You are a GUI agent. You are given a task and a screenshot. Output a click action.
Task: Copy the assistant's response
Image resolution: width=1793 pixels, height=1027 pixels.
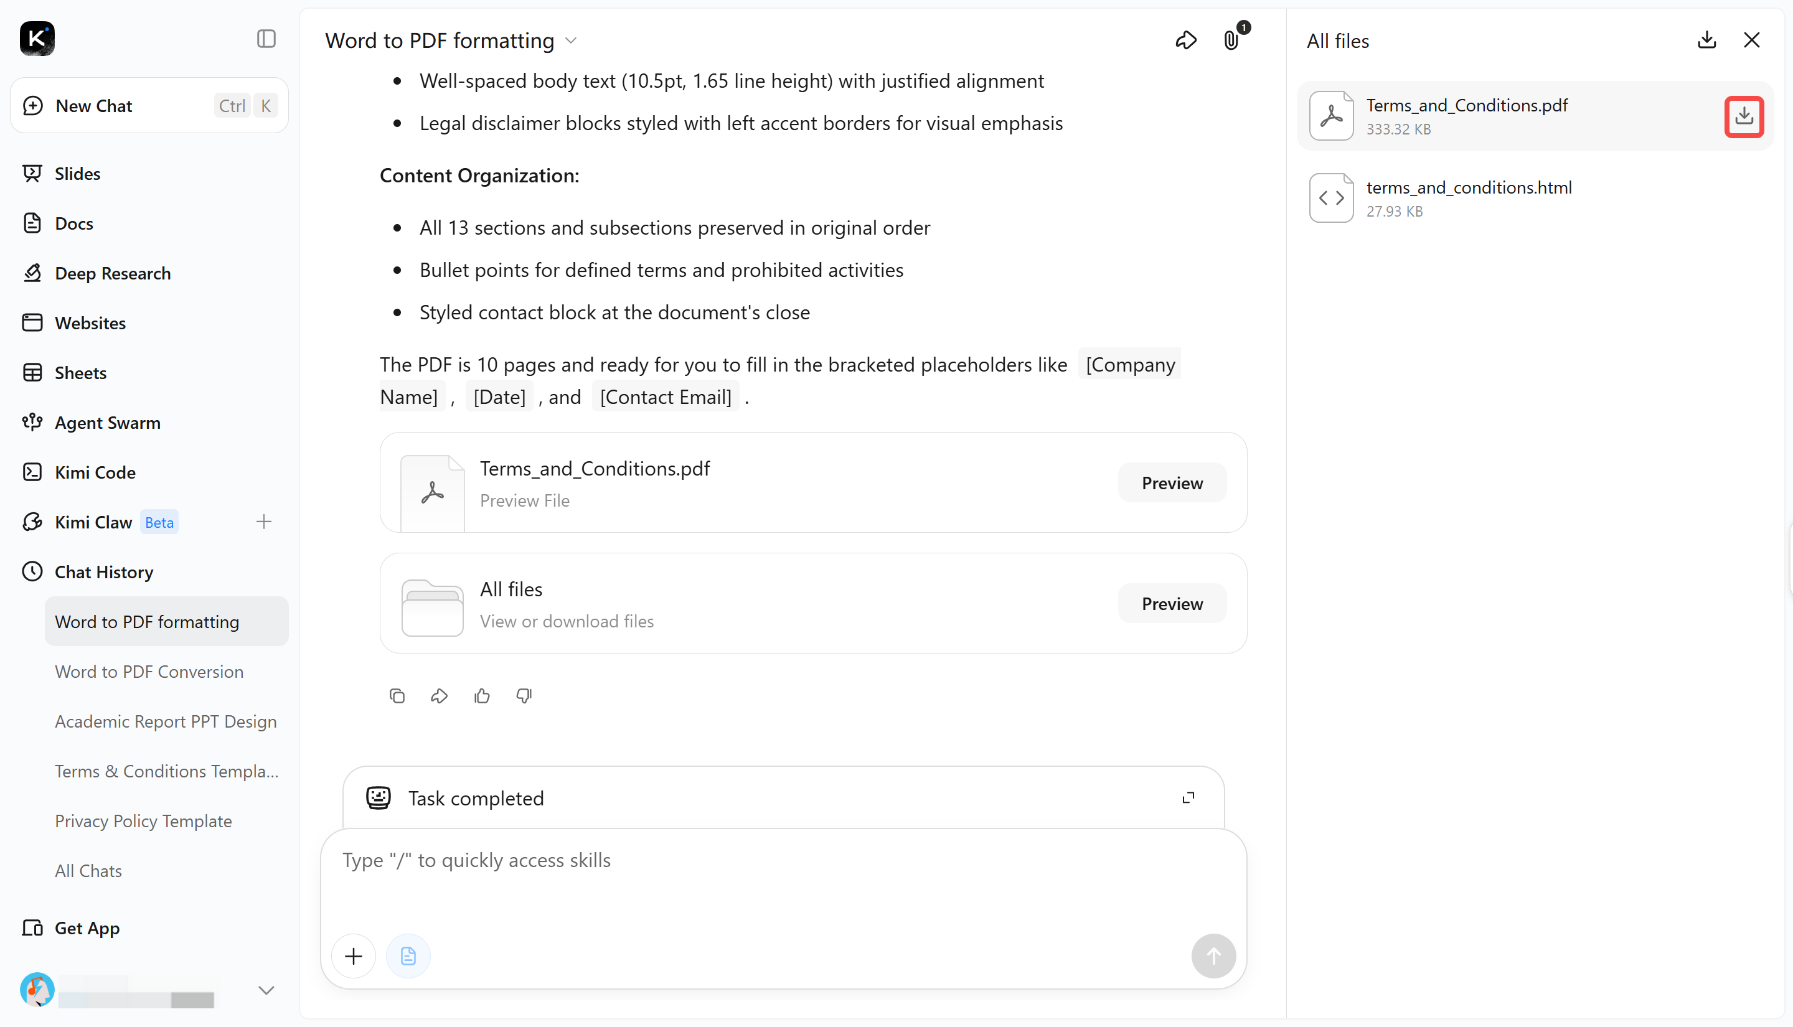397,696
